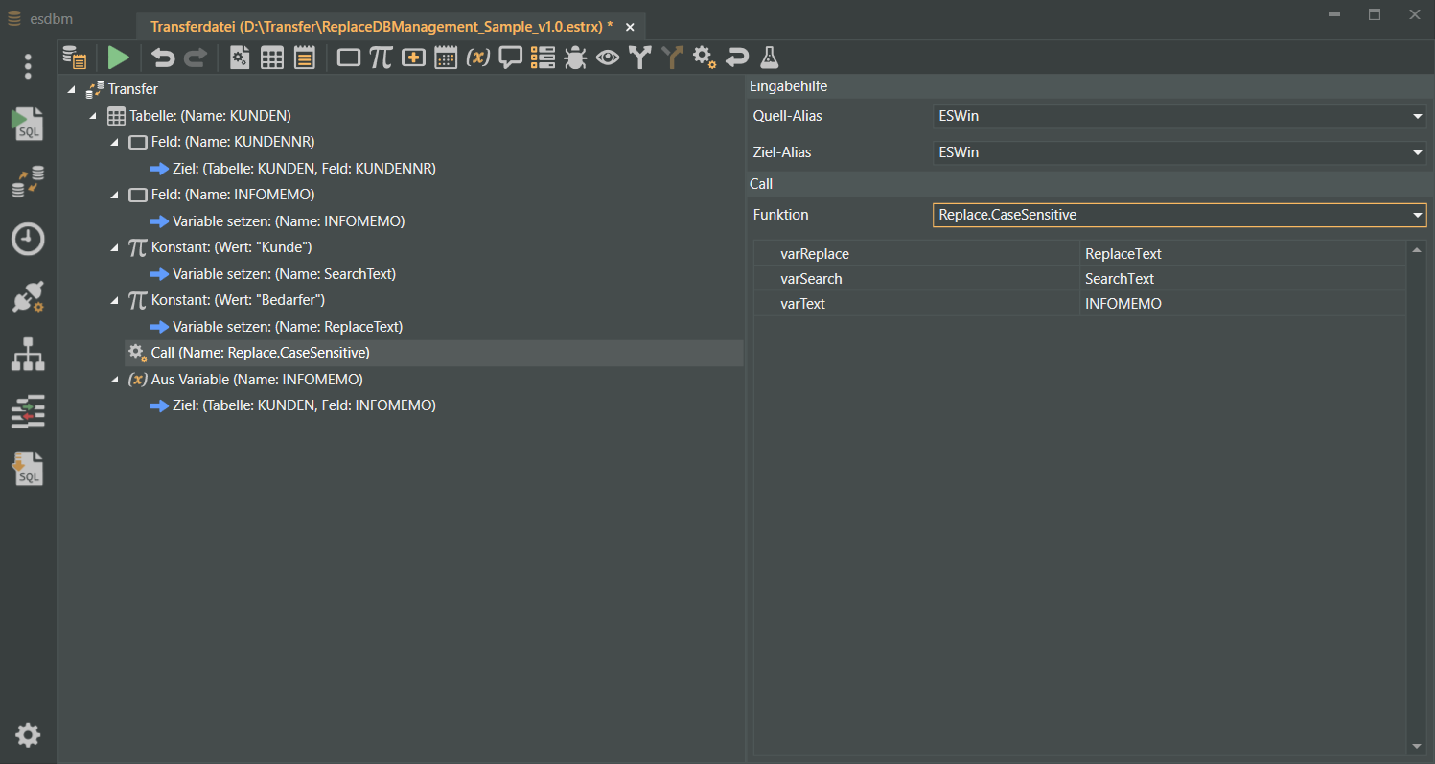Viewport: 1435px width, 764px height.
Task: Collapse the Konstant "Kunde" node
Action: point(115,247)
